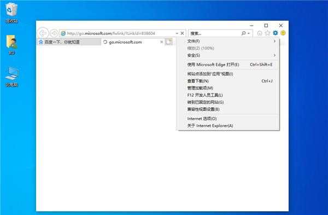The image size is (328, 215).
Task: Select the go.microsoft.com tab
Action: tap(133, 42)
